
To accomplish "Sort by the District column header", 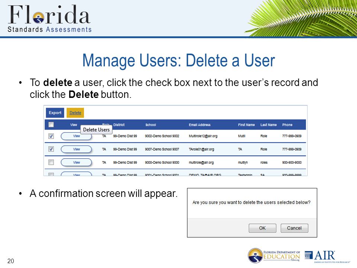I will (119, 125).
